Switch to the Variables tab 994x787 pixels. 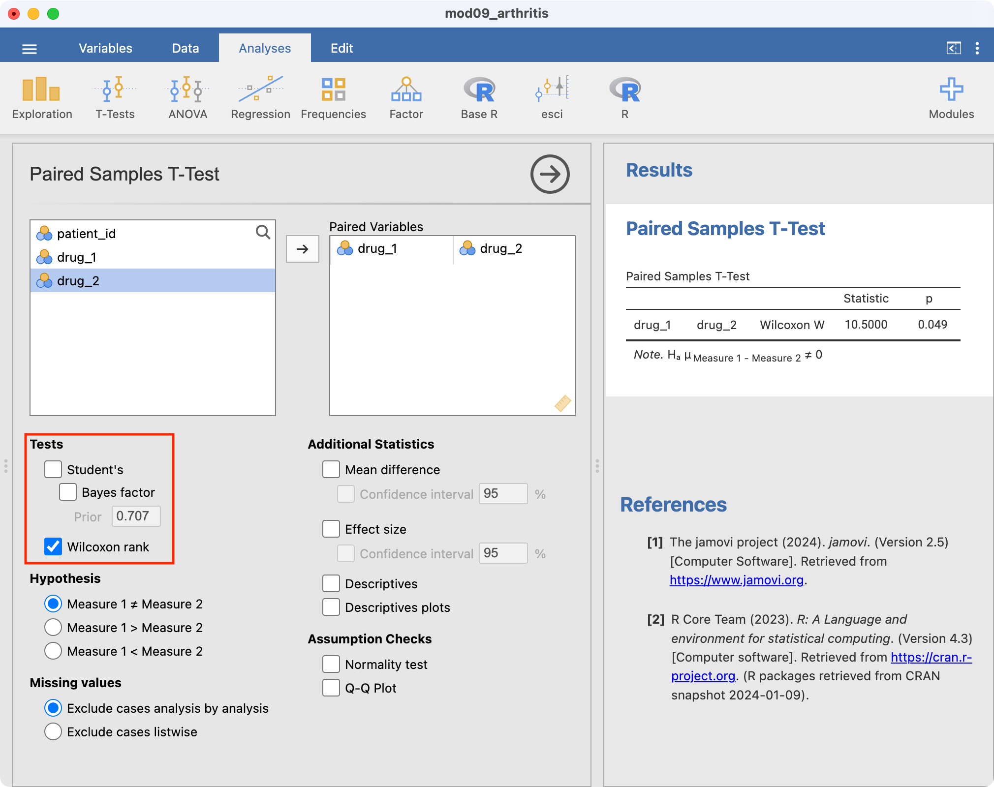(x=105, y=48)
